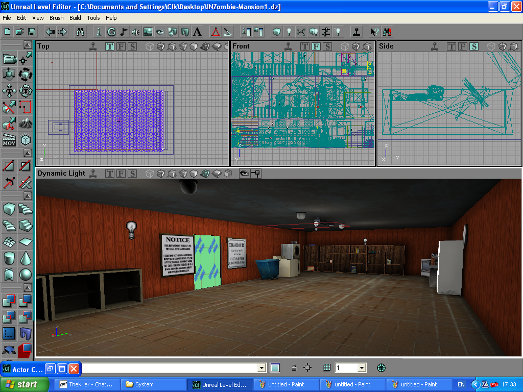Click the Cube brush builder
The width and height of the screenshot is (523, 392).
coord(9,209)
